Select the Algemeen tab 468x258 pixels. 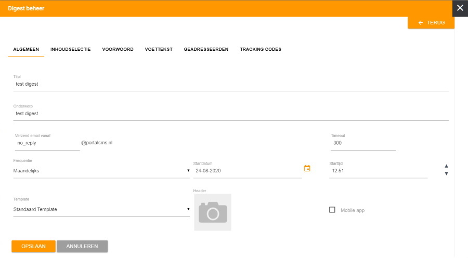point(26,49)
